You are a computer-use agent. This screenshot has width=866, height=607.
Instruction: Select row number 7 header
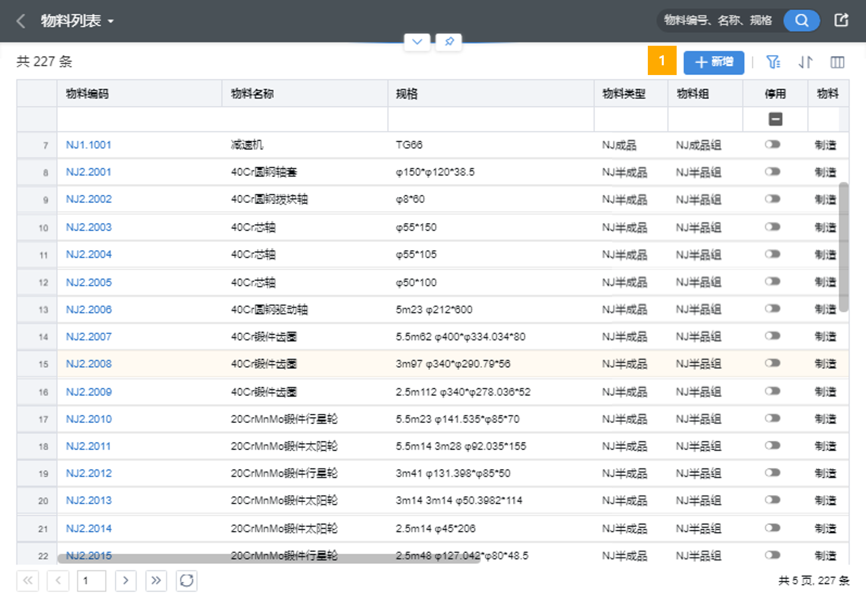pyautogui.click(x=37, y=145)
